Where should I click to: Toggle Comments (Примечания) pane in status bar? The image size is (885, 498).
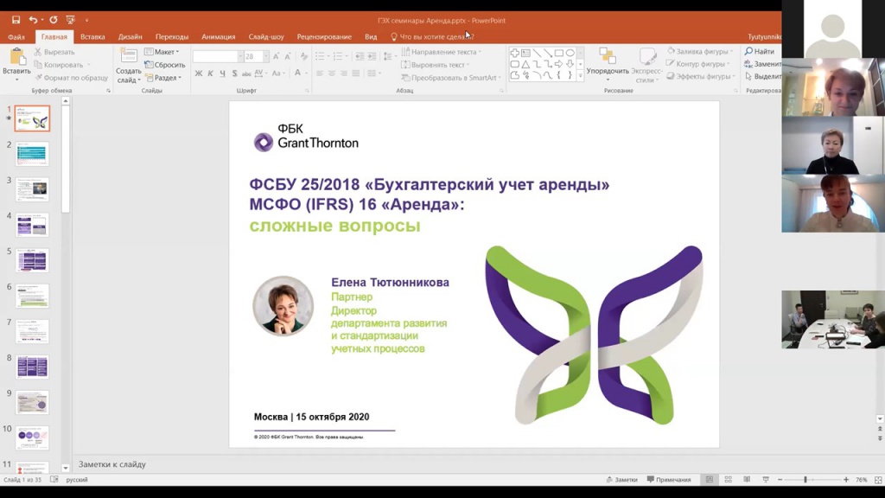pos(669,479)
